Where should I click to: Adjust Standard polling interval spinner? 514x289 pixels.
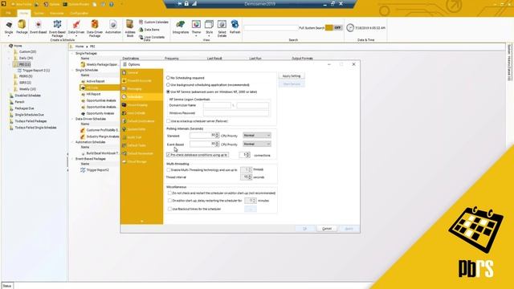pos(217,136)
